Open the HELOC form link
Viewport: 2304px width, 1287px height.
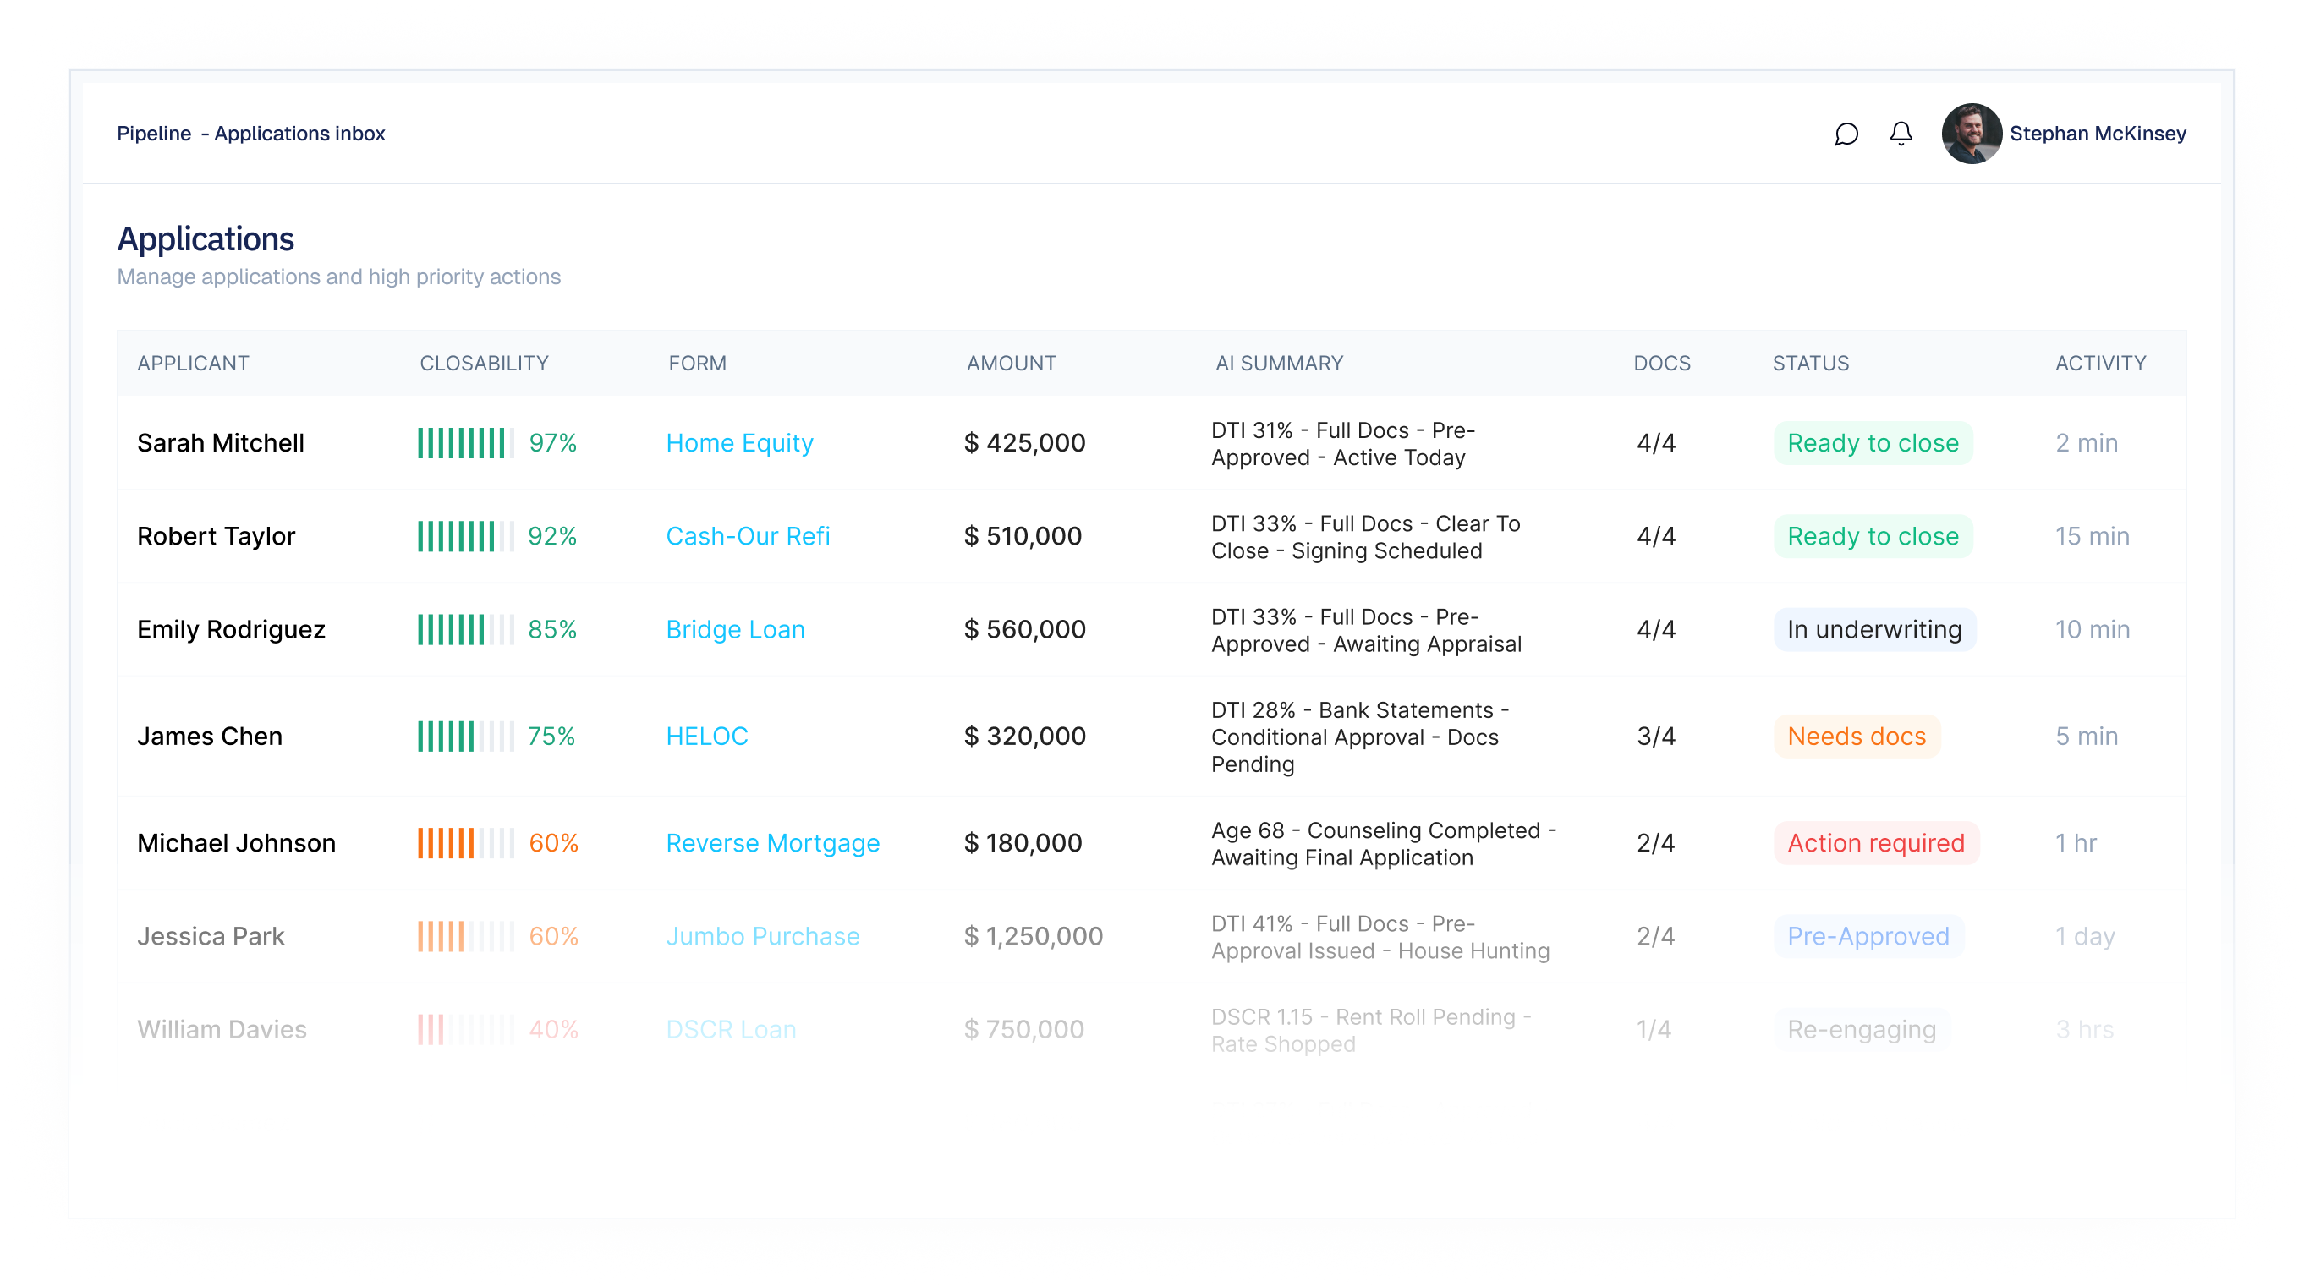coord(706,735)
